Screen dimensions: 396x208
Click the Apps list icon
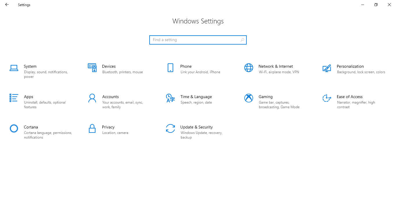pos(14,98)
